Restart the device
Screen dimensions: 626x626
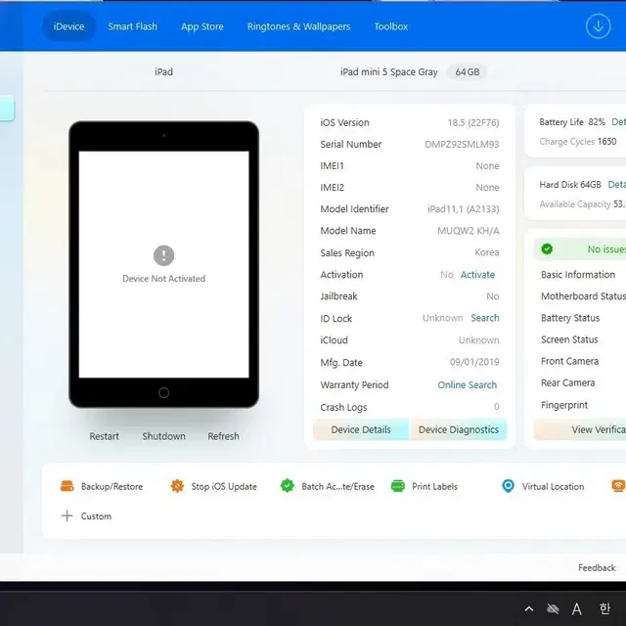105,436
